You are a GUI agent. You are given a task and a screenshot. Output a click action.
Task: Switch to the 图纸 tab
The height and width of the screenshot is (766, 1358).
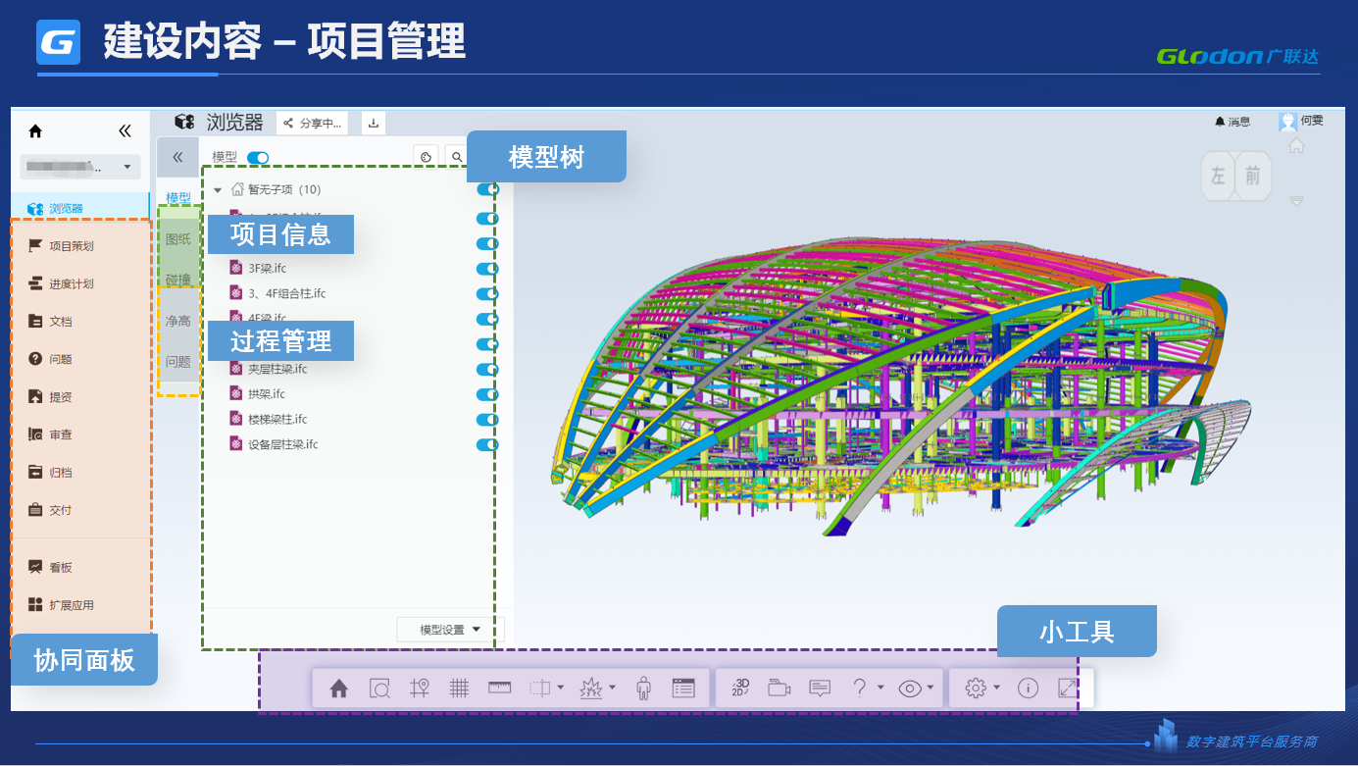pyautogui.click(x=177, y=239)
